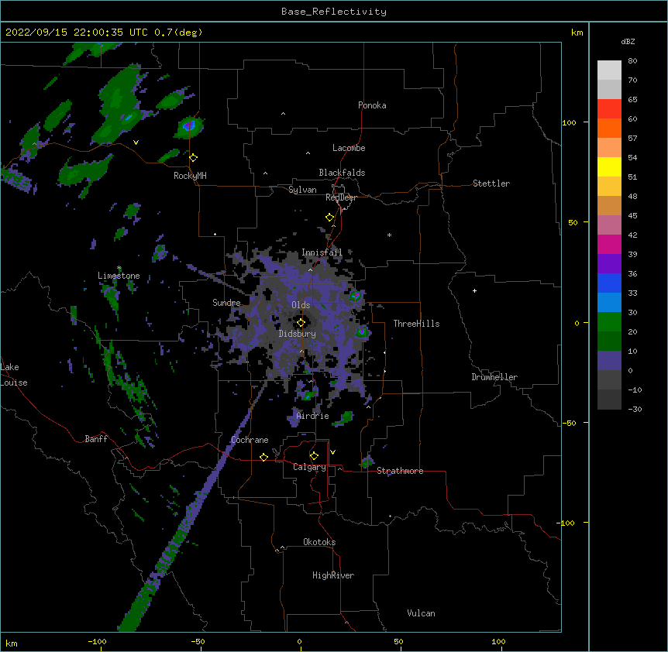
Task: Click the HighRiver label
Action: (x=333, y=575)
